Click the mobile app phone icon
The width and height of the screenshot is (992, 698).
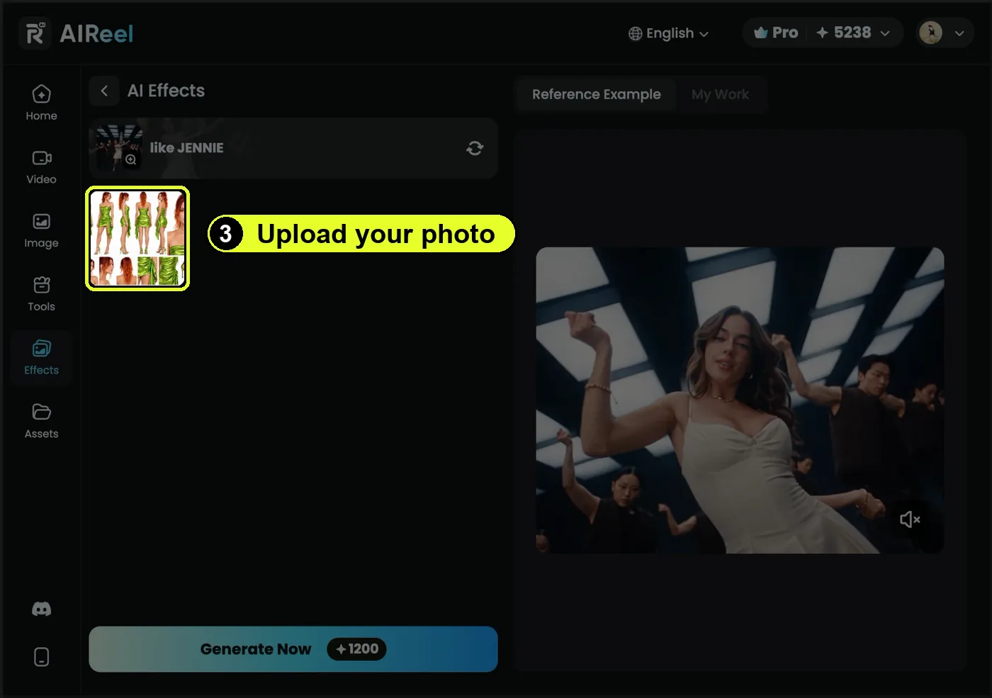tap(41, 657)
